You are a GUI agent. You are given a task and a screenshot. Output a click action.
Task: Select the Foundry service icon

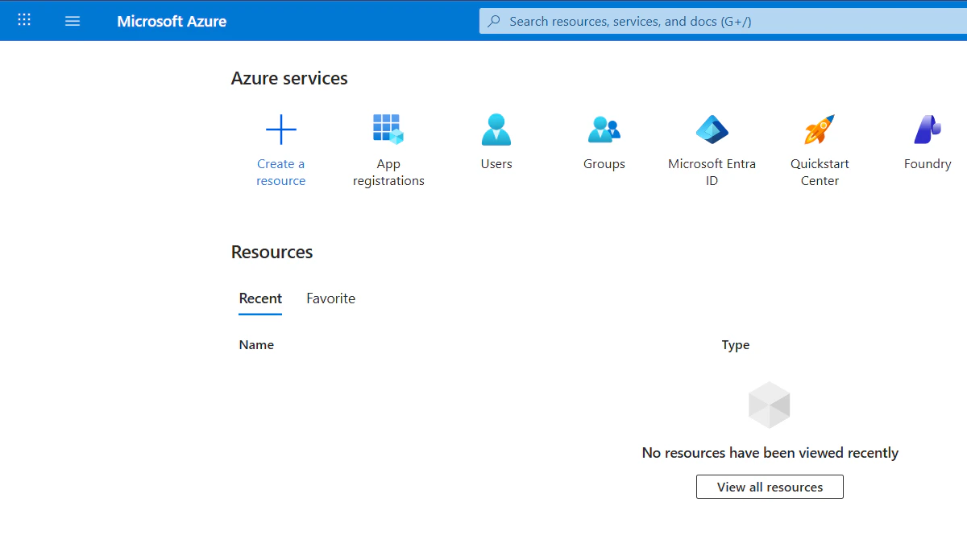[927, 129]
